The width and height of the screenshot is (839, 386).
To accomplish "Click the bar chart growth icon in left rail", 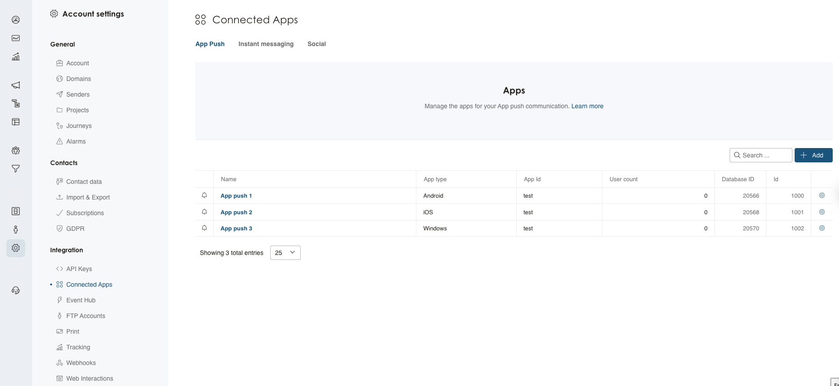I will coord(16,57).
